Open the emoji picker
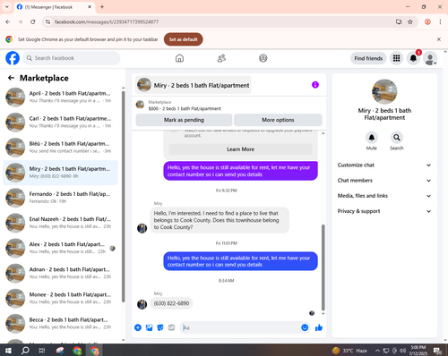This screenshot has height=356, width=448. point(305,327)
